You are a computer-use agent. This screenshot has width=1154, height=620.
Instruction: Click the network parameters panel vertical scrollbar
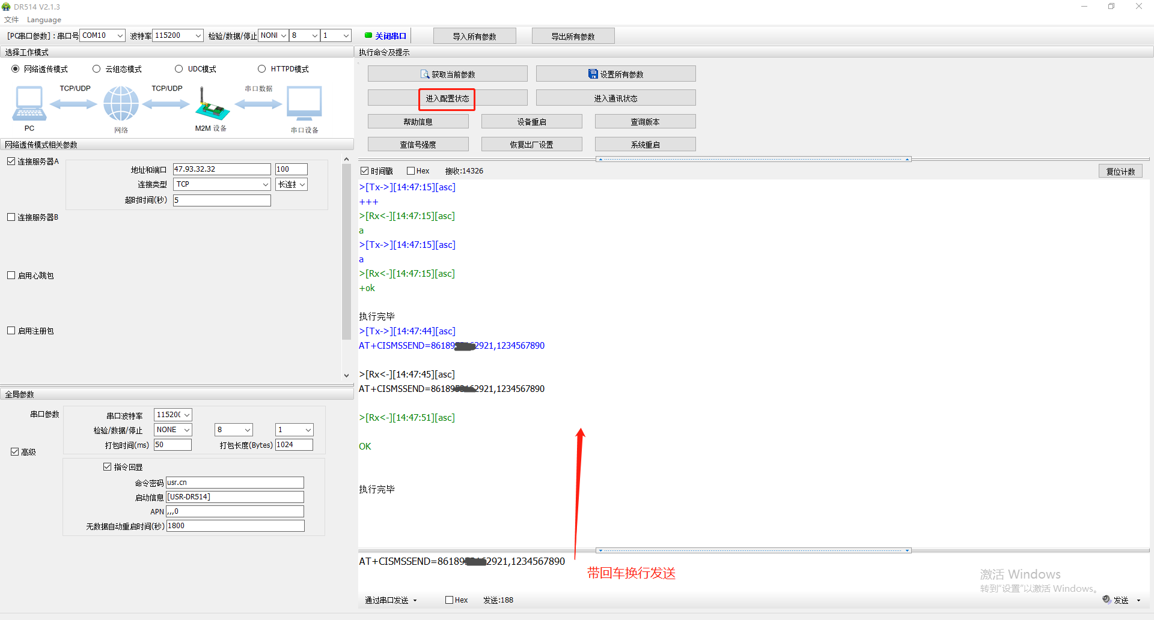point(346,252)
